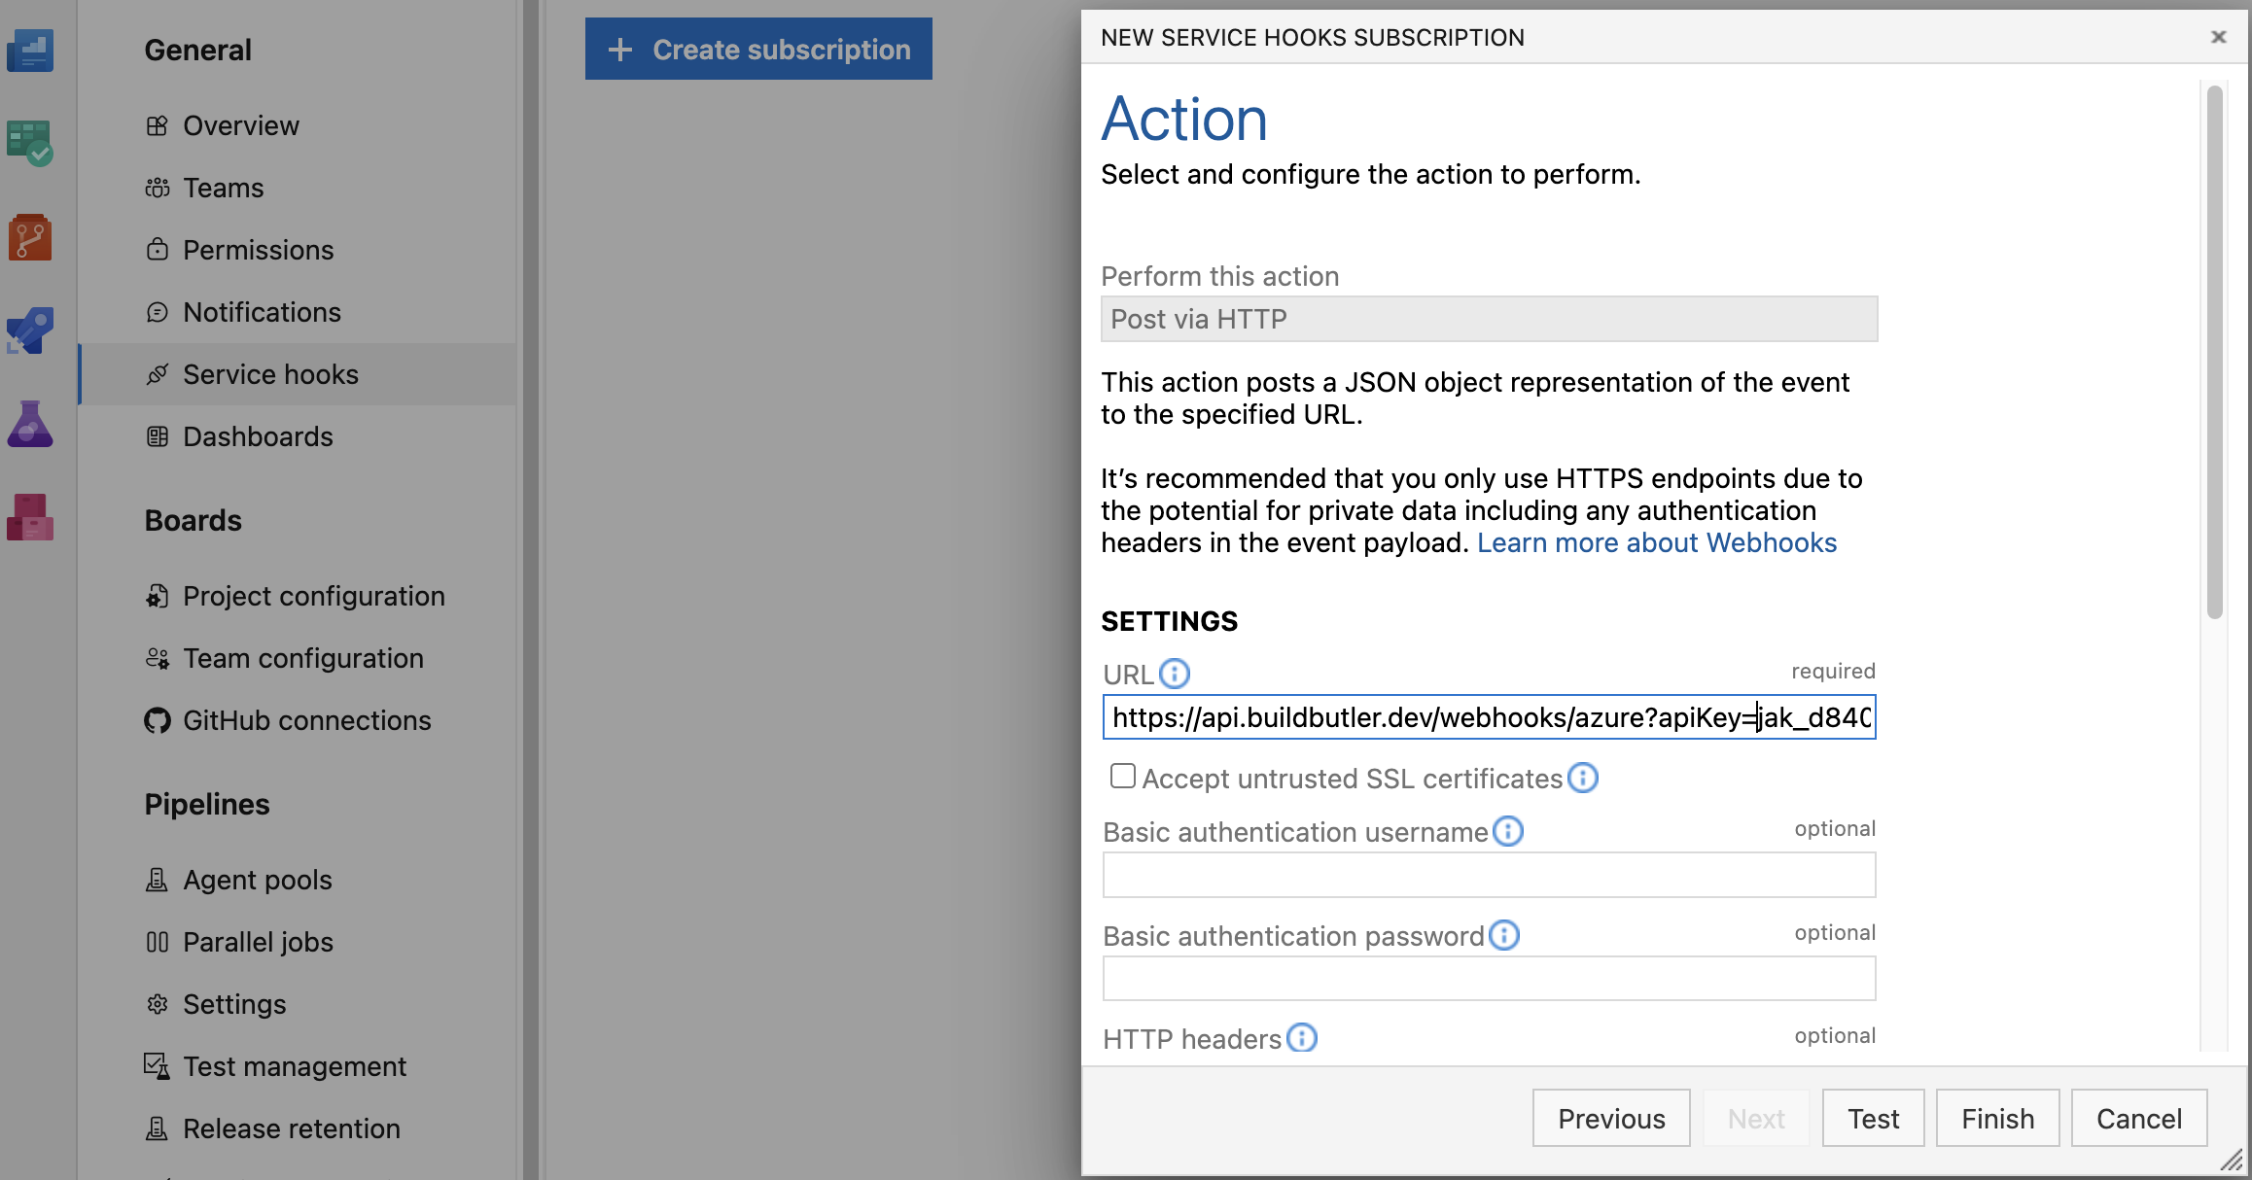Viewport: 2252px width, 1180px height.
Task: Open Azure Artifacts icon in left rail
Action: (30, 517)
